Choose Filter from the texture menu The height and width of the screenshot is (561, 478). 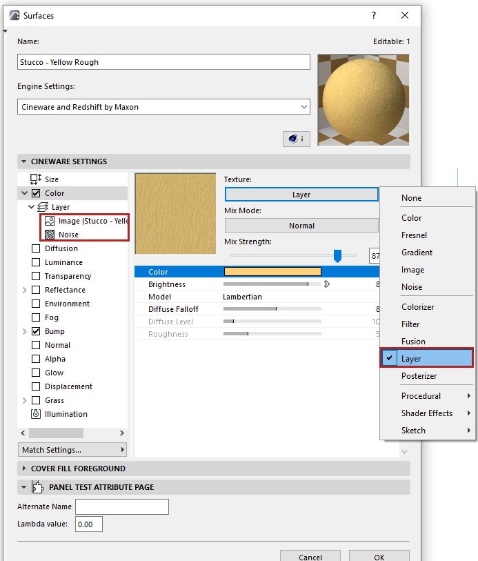[x=427, y=324]
